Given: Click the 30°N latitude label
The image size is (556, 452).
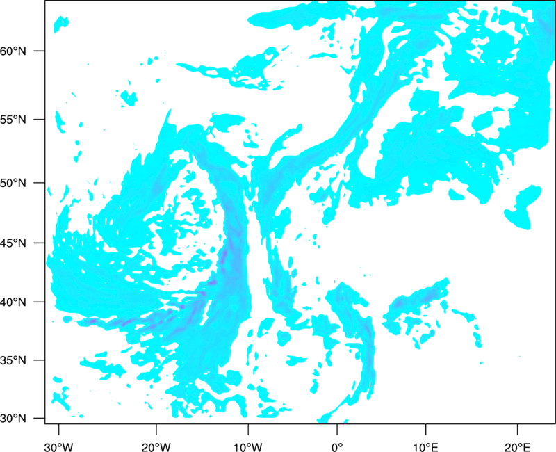Looking at the screenshot, I should point(13,419).
